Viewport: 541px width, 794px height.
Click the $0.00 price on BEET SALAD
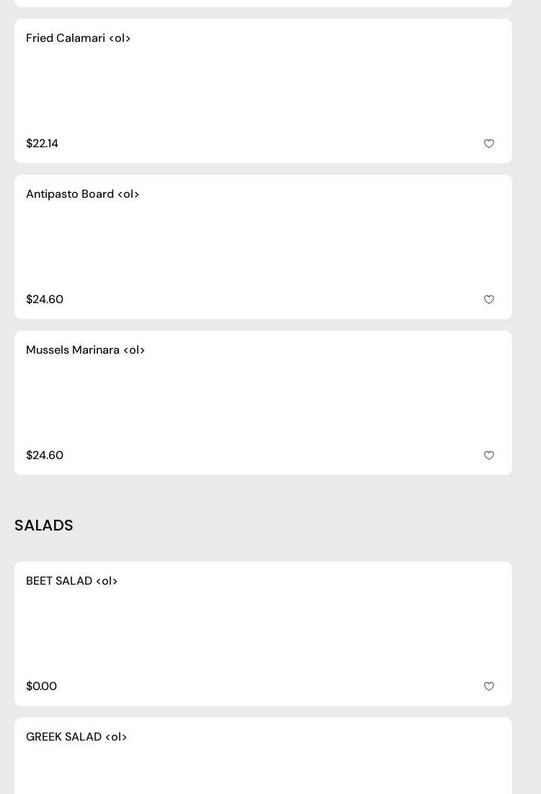tap(41, 686)
